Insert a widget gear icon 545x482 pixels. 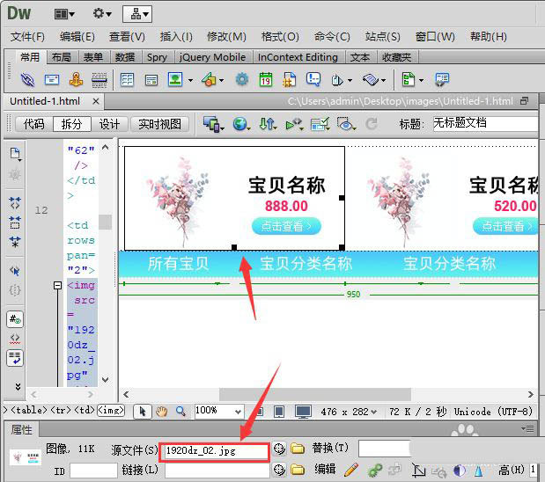coord(242,79)
